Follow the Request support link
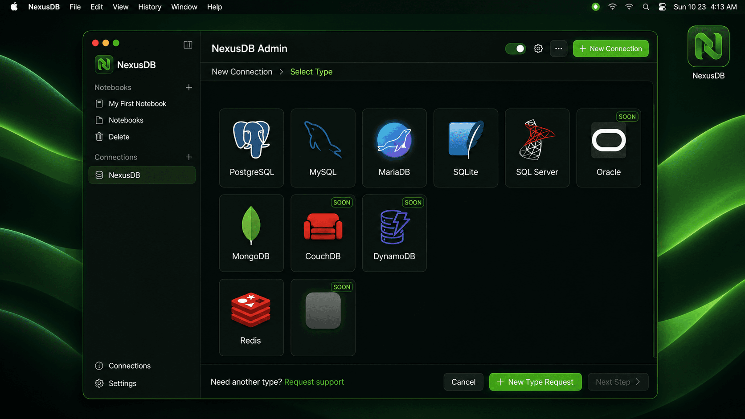Screen dimensions: 745x419 tap(314, 382)
